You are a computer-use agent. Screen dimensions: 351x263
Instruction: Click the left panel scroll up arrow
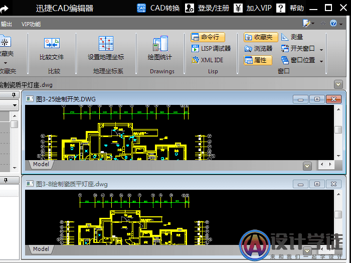point(15,116)
